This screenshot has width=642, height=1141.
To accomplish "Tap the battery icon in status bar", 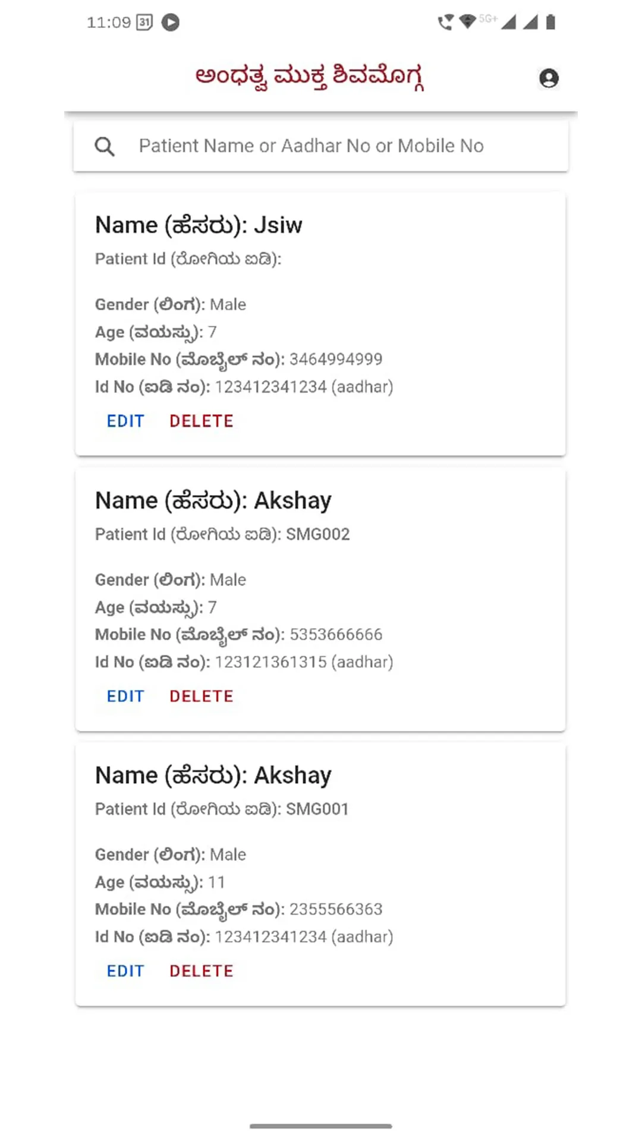I will 551,23.
